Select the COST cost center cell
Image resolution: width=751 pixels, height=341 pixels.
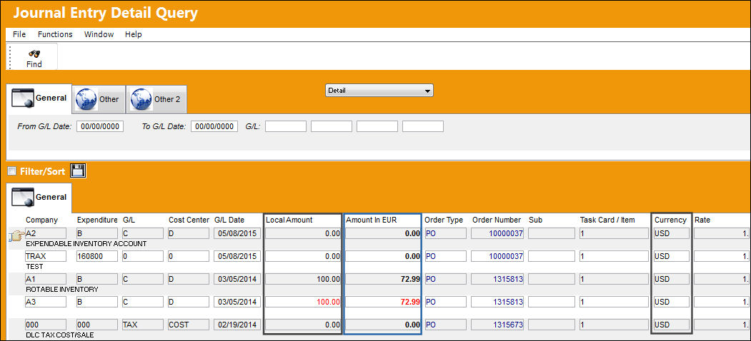(x=188, y=325)
